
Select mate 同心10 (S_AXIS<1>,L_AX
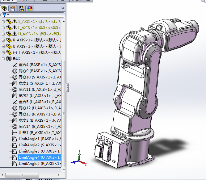pos(40,77)
